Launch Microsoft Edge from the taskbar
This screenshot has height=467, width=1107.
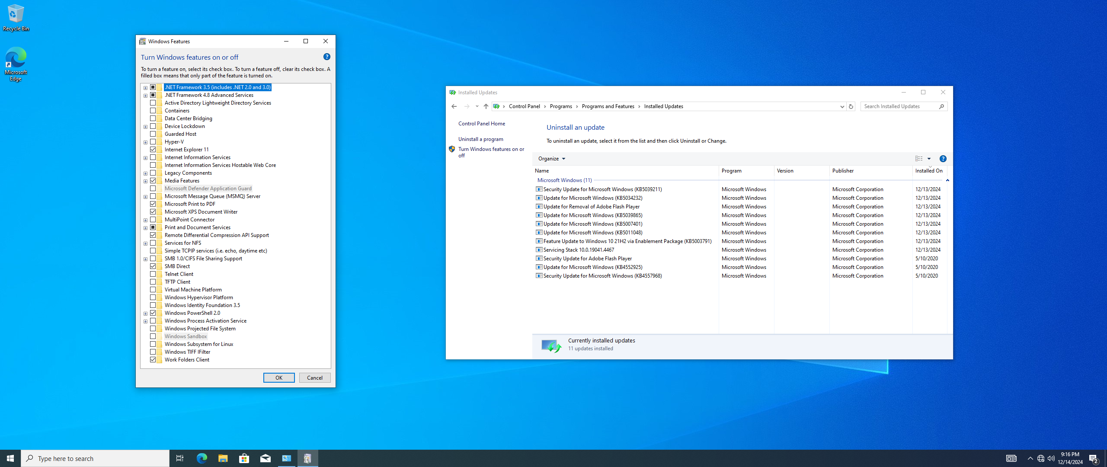point(202,458)
